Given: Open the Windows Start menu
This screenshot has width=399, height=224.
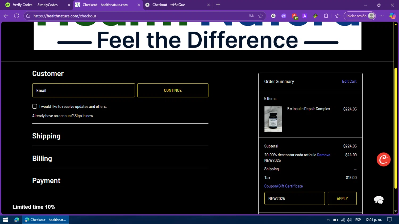Looking at the screenshot, I should click(x=5, y=220).
